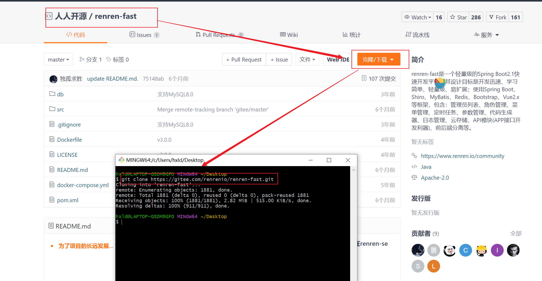This screenshot has height=281, width=542.
Task: Click the folder icon of src
Action: [x=52, y=109]
